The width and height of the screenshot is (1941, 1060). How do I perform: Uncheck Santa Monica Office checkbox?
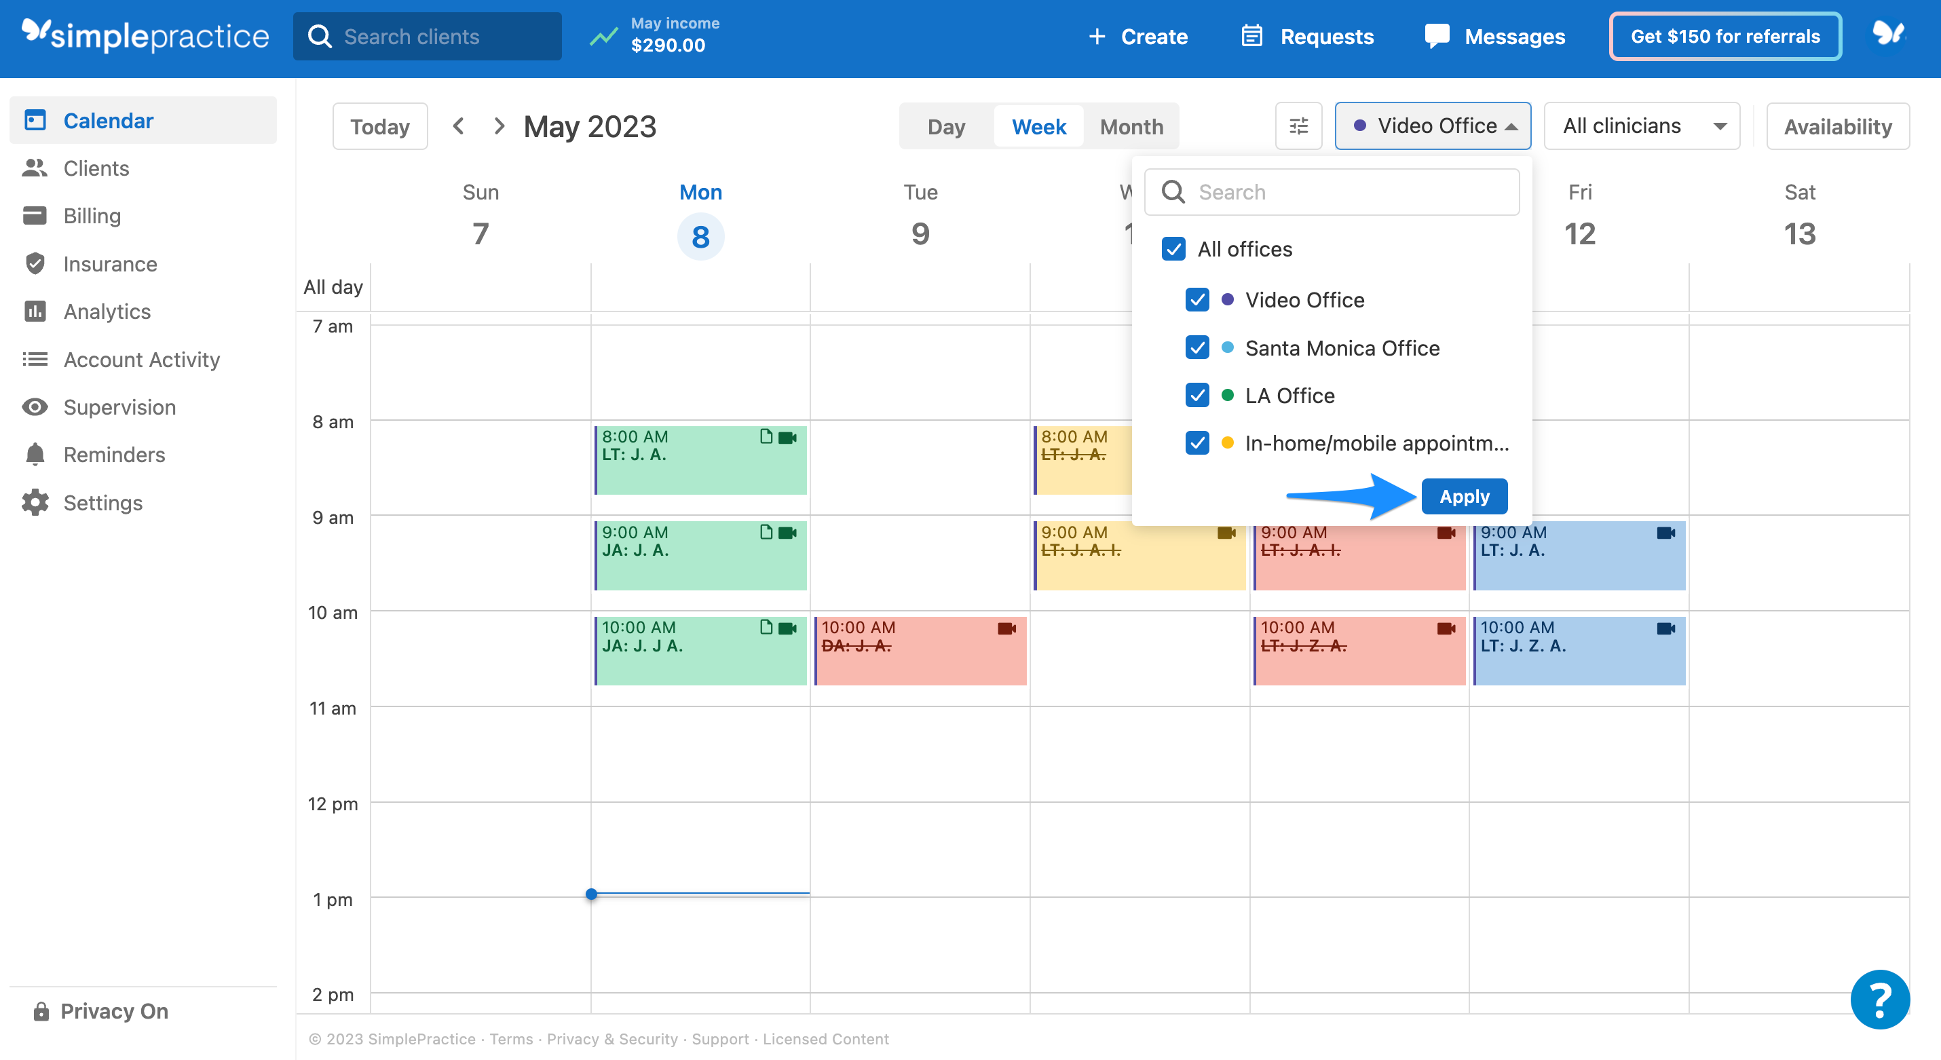coord(1196,347)
